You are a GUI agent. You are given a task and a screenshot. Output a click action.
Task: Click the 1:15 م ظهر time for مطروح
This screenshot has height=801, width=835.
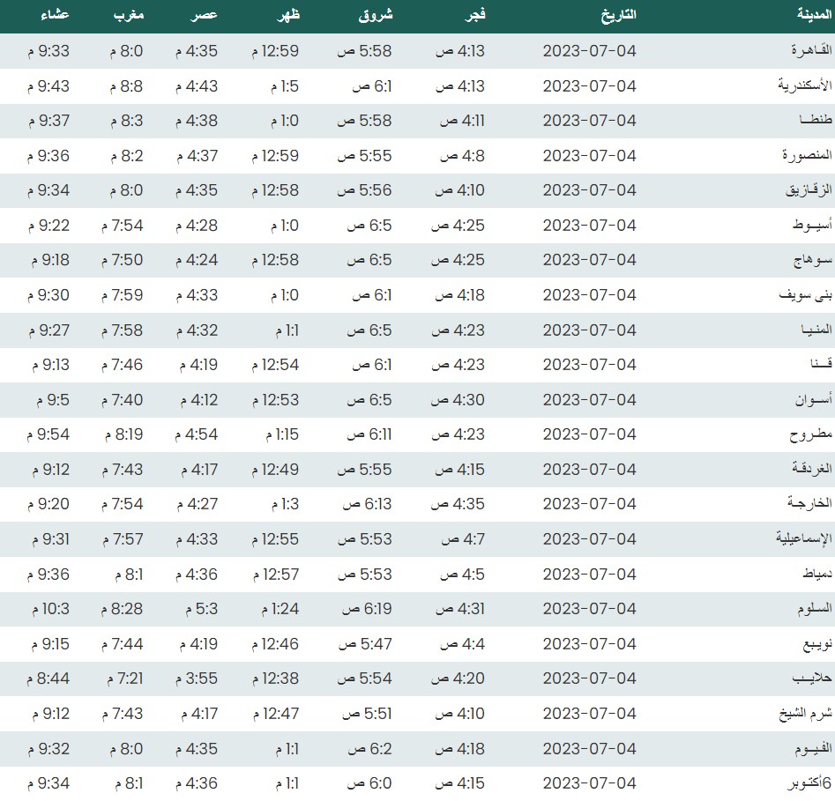click(282, 434)
